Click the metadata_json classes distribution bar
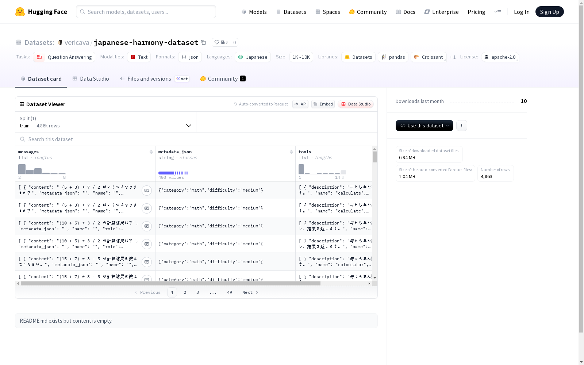584x365 pixels. (x=173, y=173)
